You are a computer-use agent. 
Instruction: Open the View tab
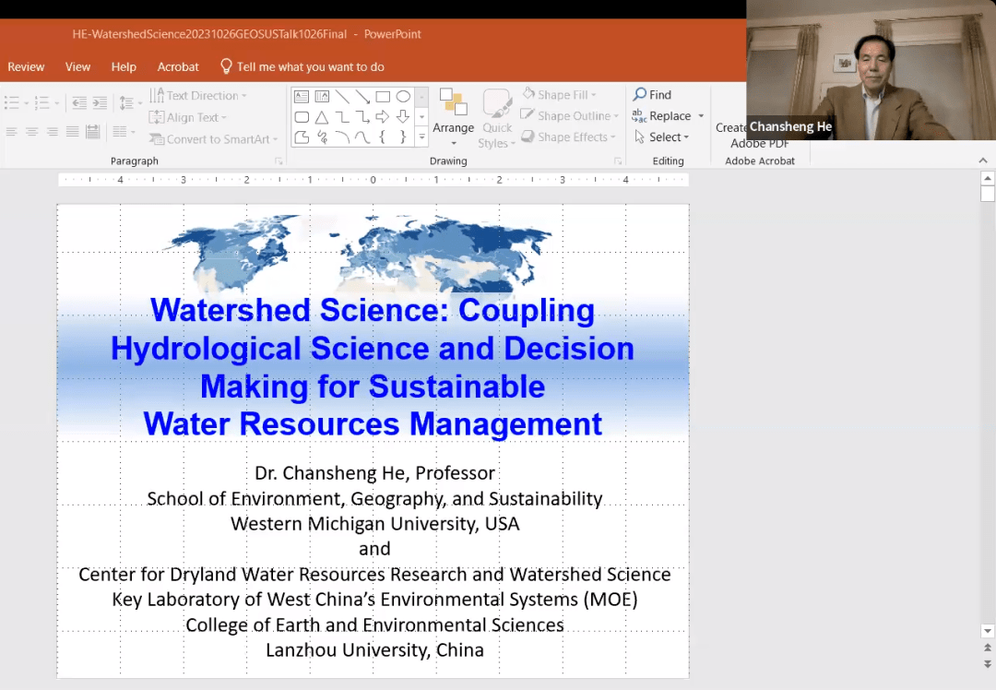pos(77,66)
